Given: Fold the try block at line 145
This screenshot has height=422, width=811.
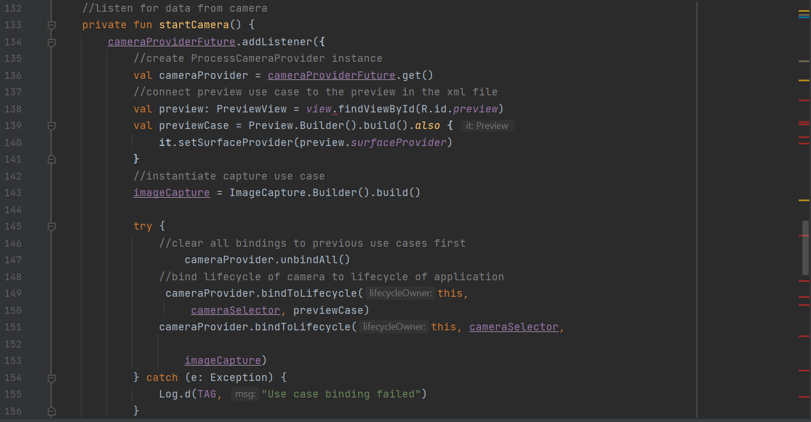Looking at the screenshot, I should click(52, 226).
